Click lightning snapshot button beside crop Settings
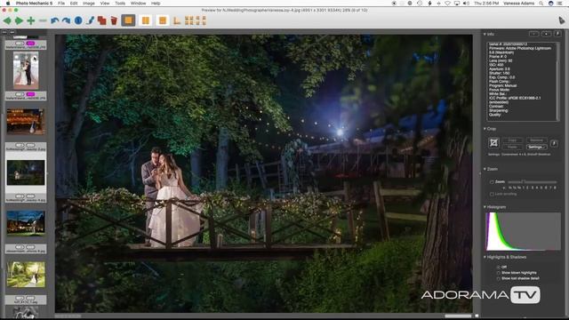This screenshot has width=569, height=320. [x=554, y=144]
